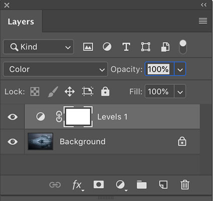
Task: Filter for smart objects icon
Action: pos(165,47)
